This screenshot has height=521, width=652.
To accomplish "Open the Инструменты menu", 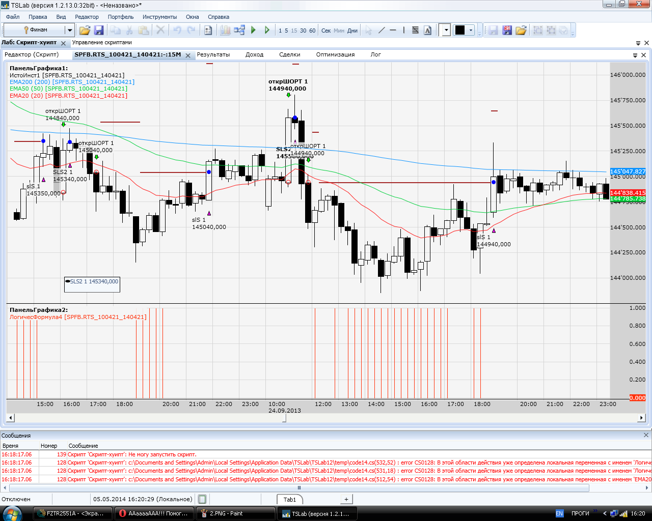I will (x=160, y=17).
